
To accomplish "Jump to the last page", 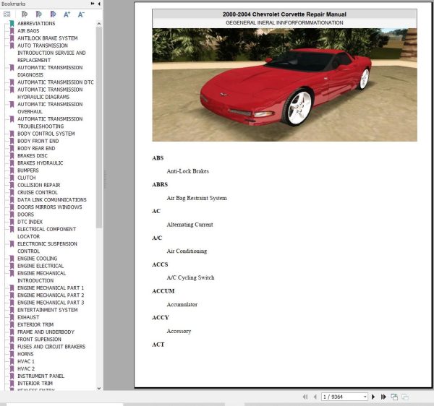I will [x=383, y=397].
